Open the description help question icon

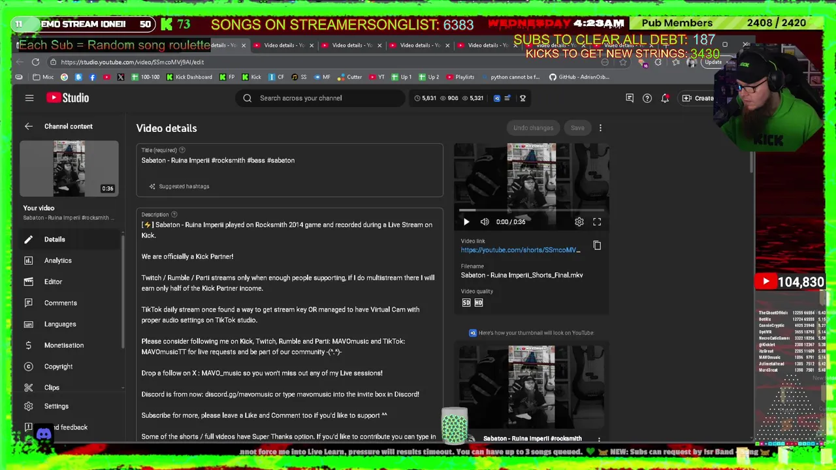coord(174,215)
